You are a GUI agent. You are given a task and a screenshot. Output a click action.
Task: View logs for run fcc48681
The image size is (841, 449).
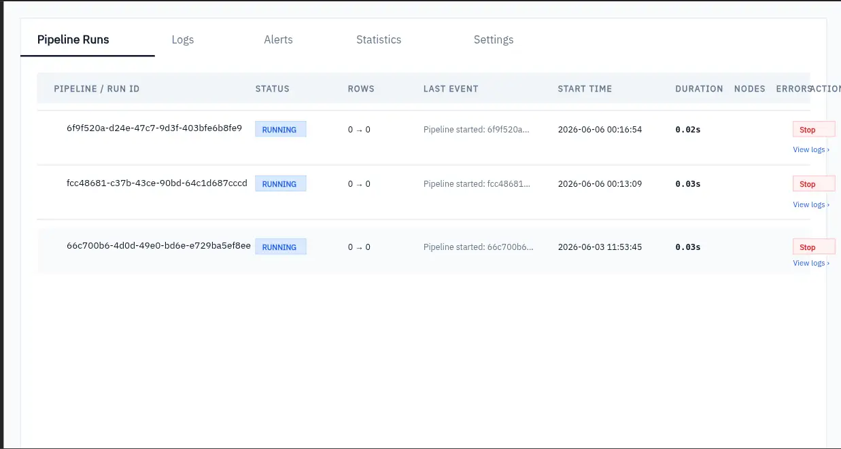tap(811, 204)
